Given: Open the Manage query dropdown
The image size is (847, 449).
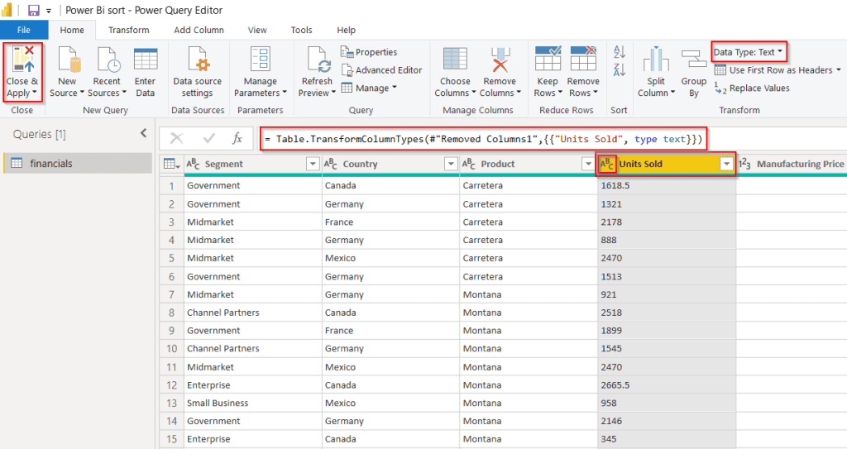Looking at the screenshot, I should click(x=369, y=88).
